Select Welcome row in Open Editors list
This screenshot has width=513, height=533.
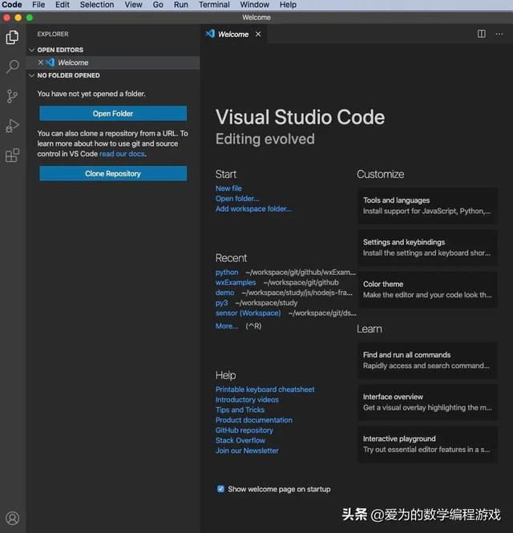point(113,63)
